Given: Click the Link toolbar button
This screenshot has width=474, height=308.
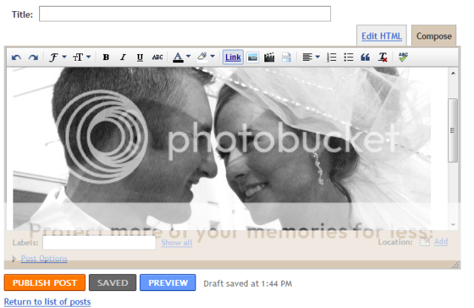Looking at the screenshot, I should (x=233, y=57).
